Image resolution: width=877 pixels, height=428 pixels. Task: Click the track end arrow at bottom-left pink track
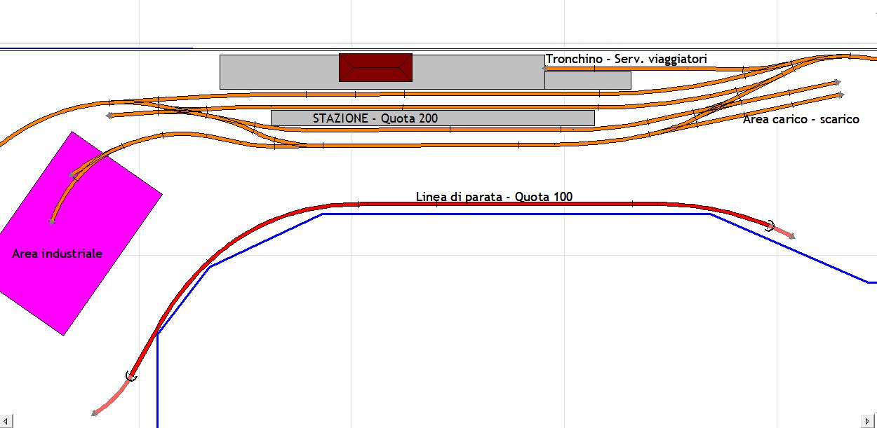pyautogui.click(x=94, y=413)
